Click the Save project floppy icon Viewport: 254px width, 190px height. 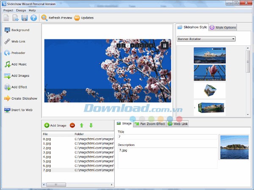[25, 18]
